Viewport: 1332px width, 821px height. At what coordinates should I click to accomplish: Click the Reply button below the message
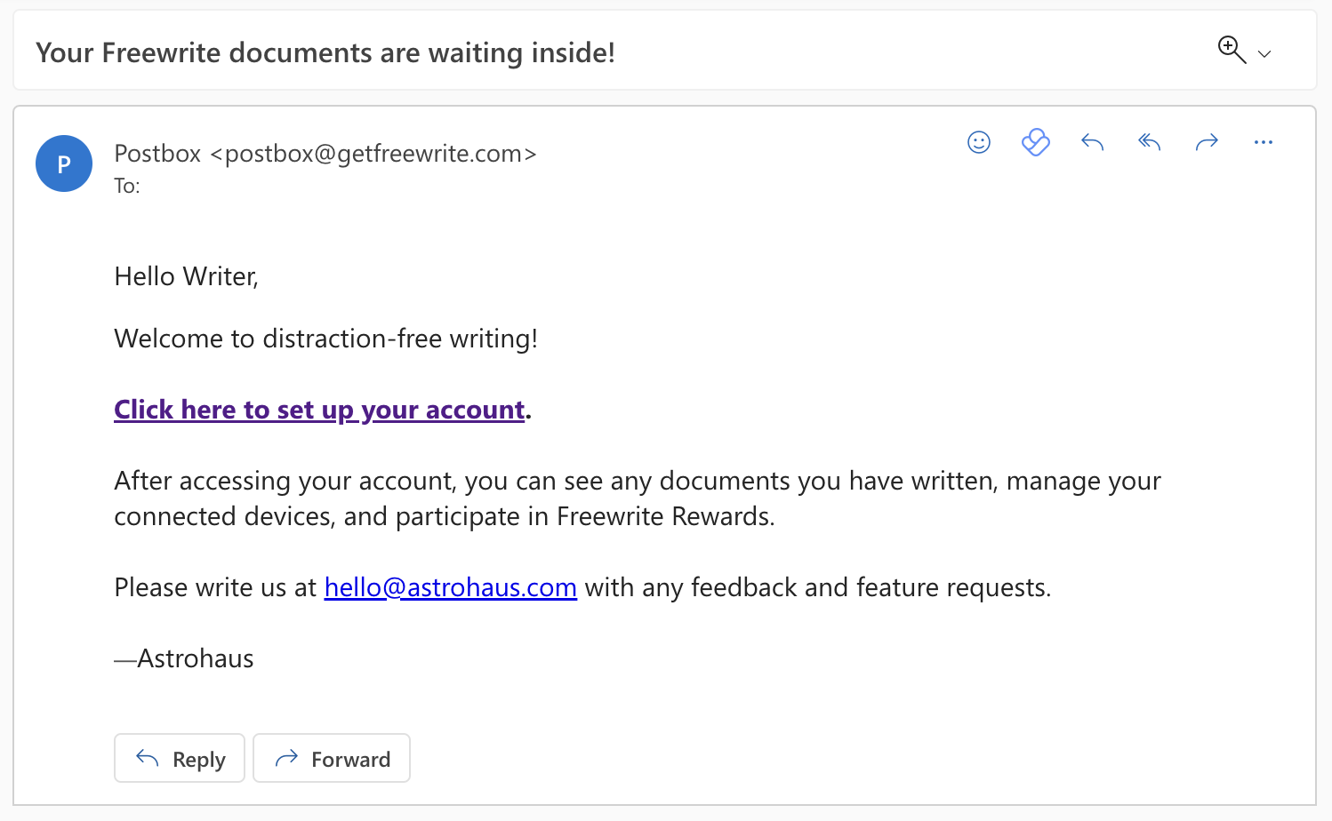[180, 758]
